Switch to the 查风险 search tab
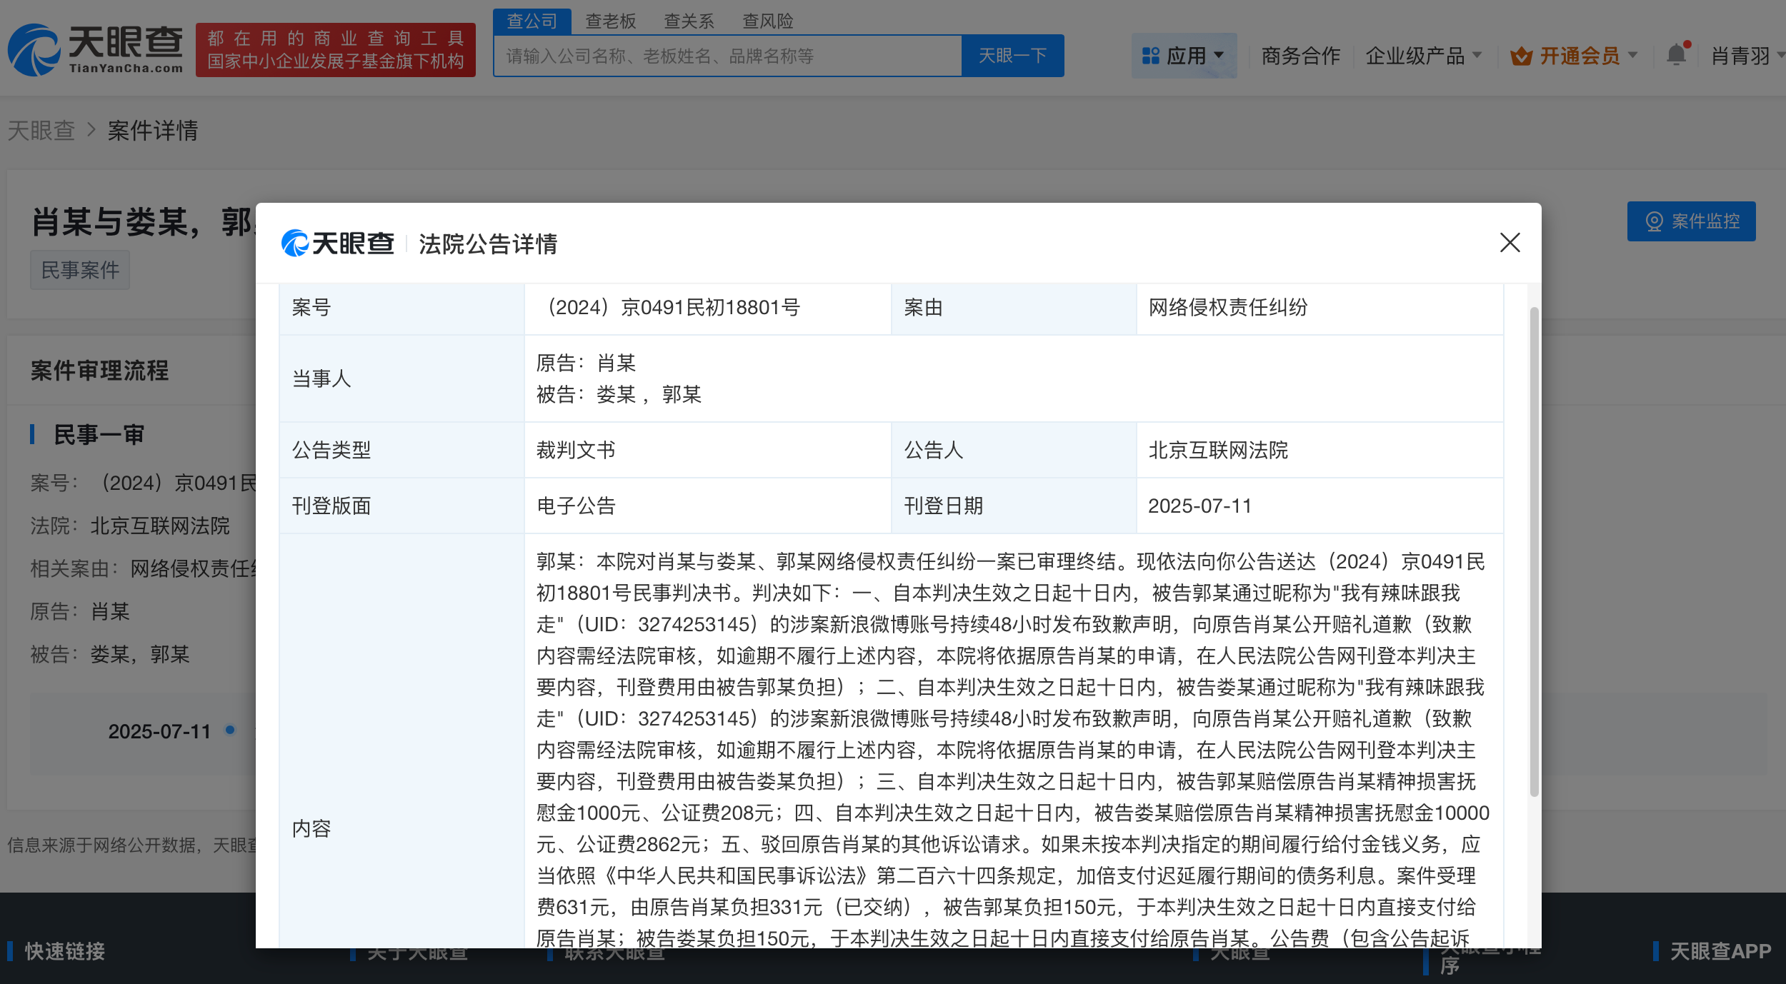Screen dimensions: 1786x984 coord(769,21)
